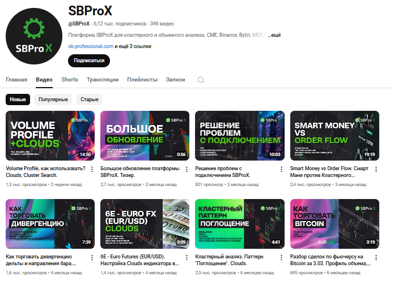Viewport: 394px width, 281px height.
Task: Open Как торговать дивергенцию thumbnail
Action: (x=50, y=224)
